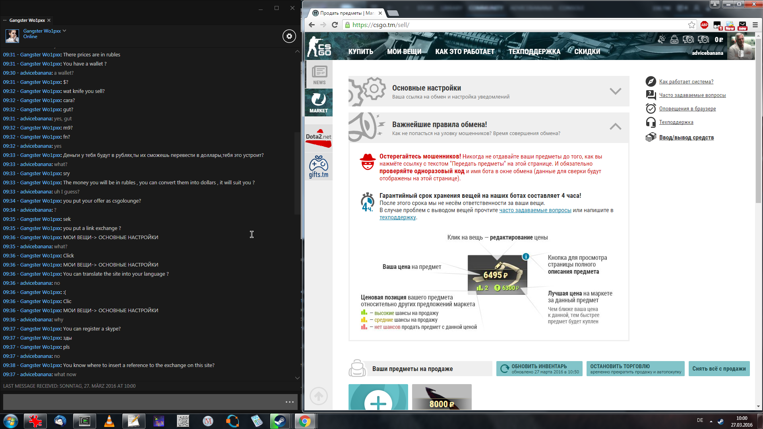
Task: Open the Ввод/вывод средств link
Action: point(686,137)
